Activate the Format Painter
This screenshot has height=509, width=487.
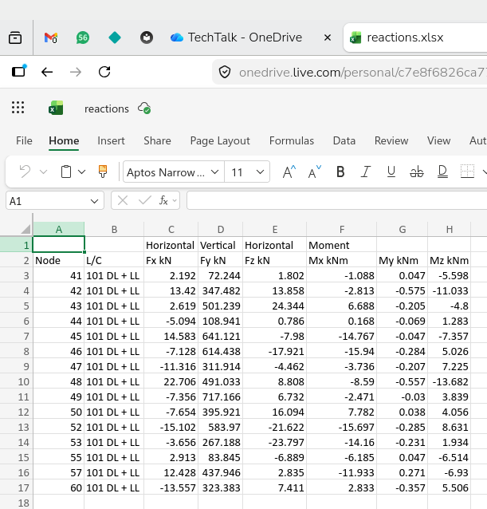pyautogui.click(x=103, y=172)
